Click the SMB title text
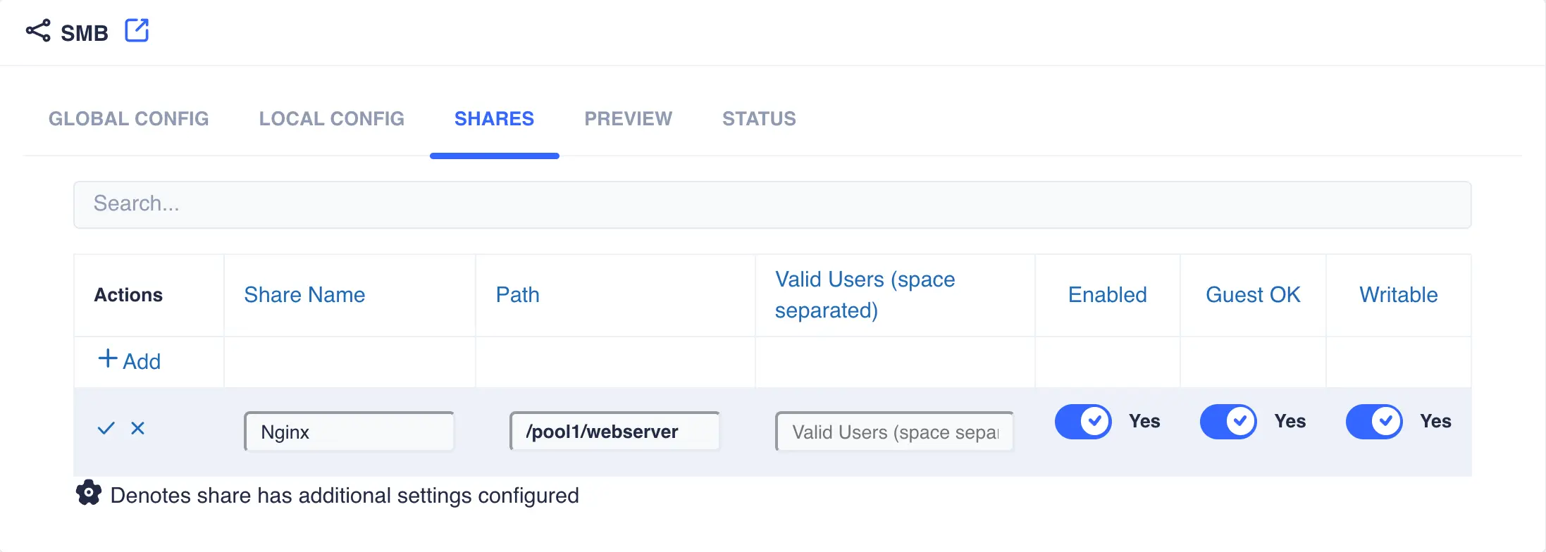 tap(85, 33)
